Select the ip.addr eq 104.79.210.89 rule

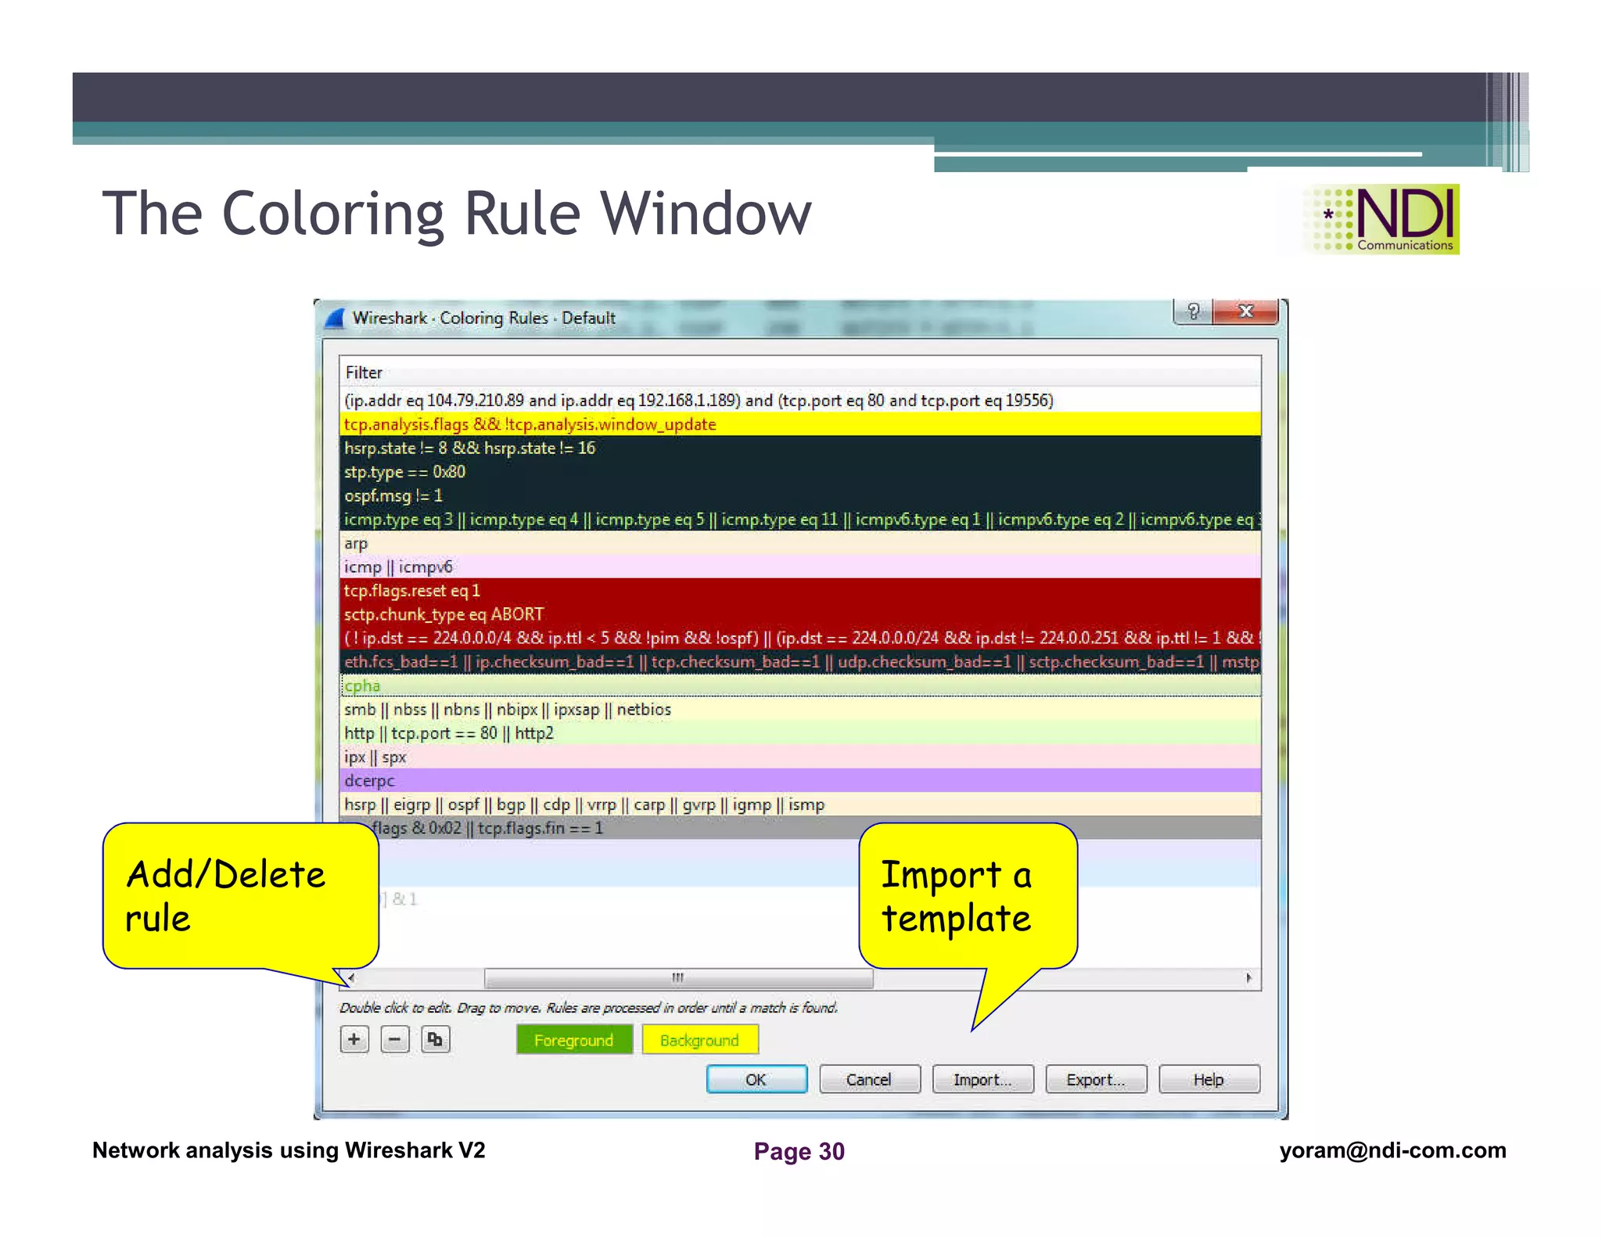pyautogui.click(x=800, y=400)
